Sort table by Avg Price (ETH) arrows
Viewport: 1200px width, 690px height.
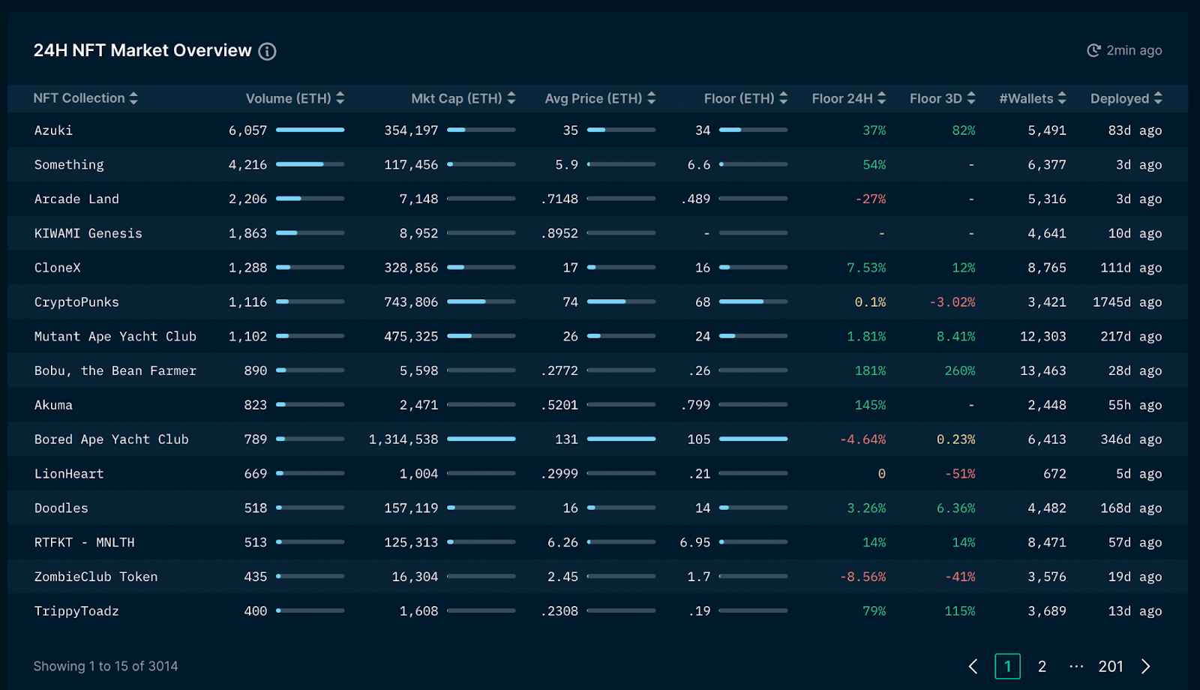pyautogui.click(x=651, y=98)
